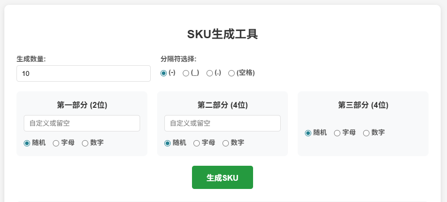Click 第二部分 custom text input
The image size is (447, 202).
223,123
